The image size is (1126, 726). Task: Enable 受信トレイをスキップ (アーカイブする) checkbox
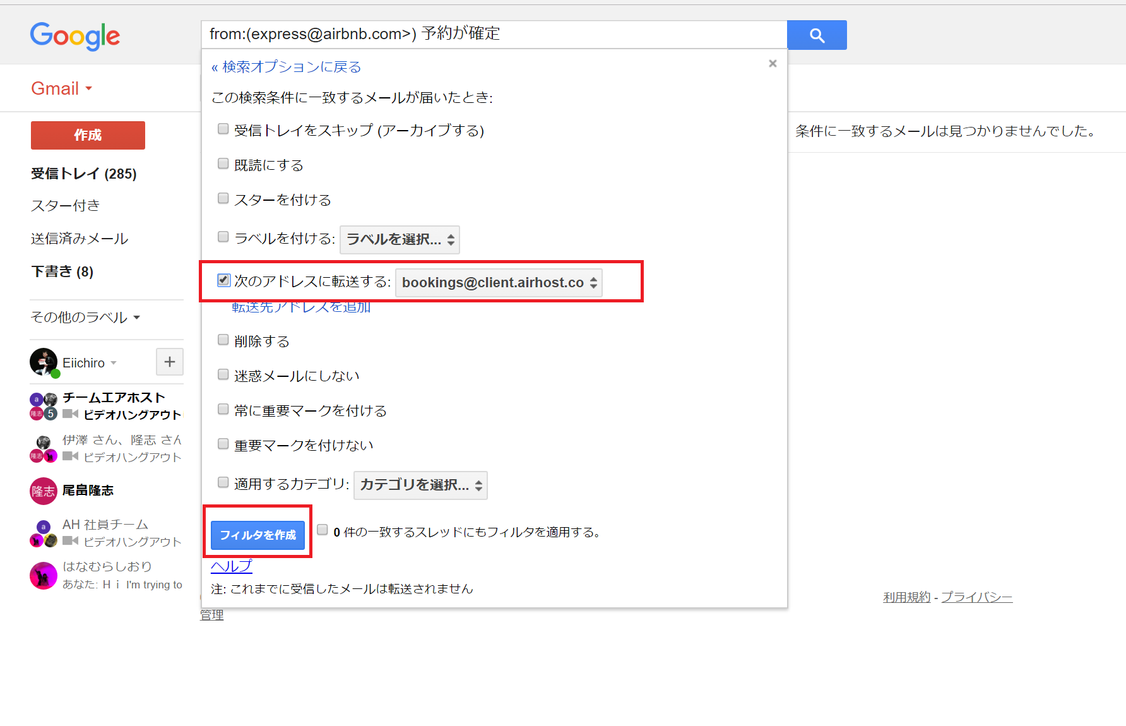(223, 129)
